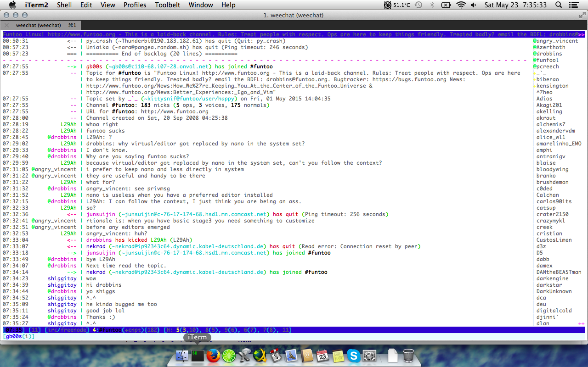This screenshot has height=367, width=588.
Task: Select the weechat (weechat) tab
Action: [41, 25]
